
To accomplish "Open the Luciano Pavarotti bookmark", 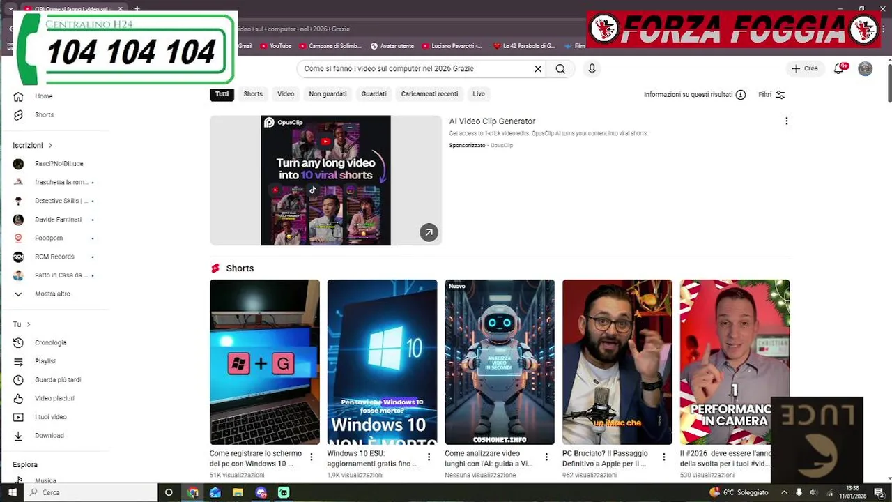I will tap(450, 46).
